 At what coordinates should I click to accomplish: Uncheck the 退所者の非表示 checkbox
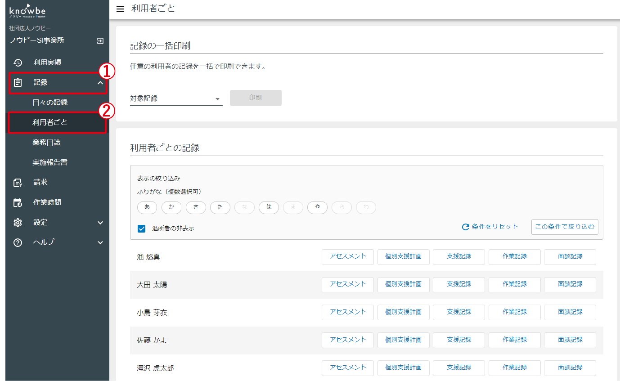(141, 229)
